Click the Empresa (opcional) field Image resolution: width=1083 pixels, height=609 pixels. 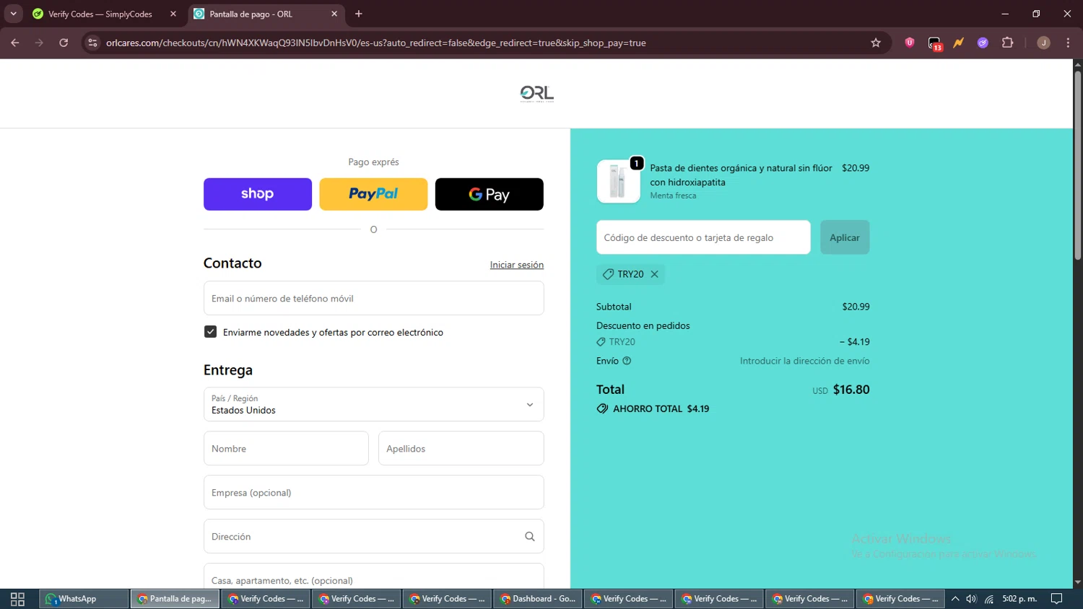pyautogui.click(x=373, y=492)
